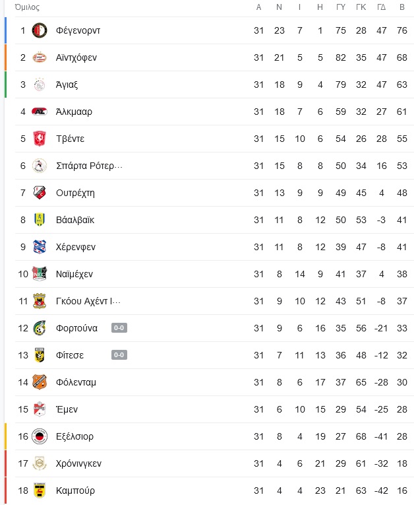
Task: Open the Σπάρτα Ρότερ… team name
Action: tap(89, 166)
